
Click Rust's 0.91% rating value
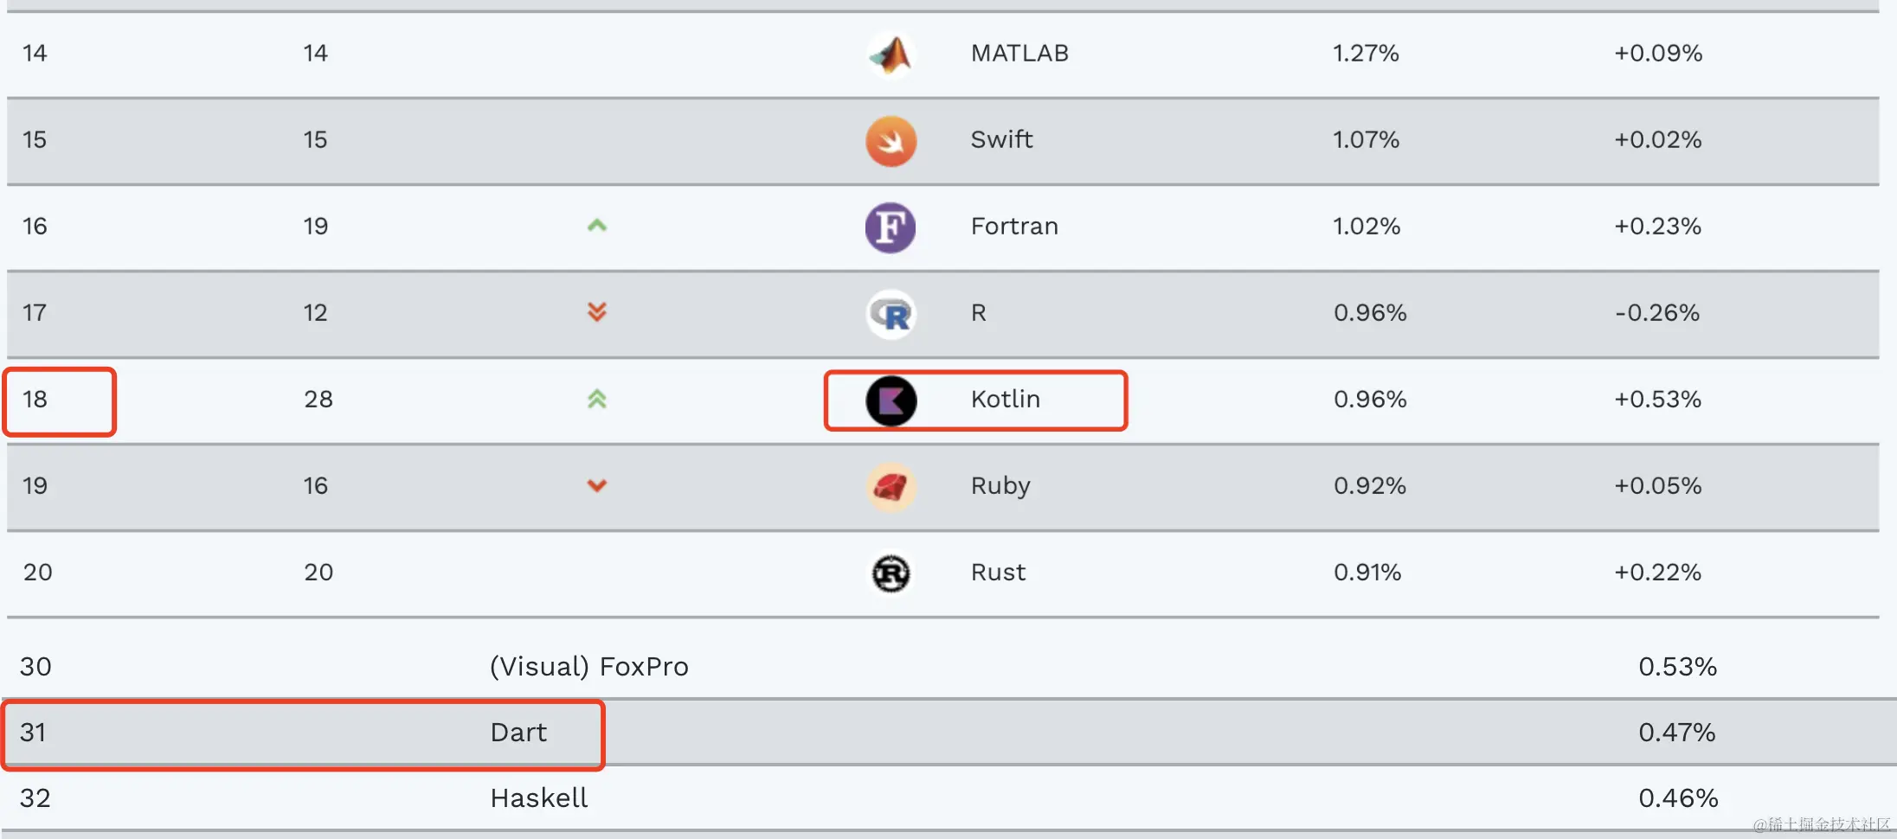(x=1366, y=572)
